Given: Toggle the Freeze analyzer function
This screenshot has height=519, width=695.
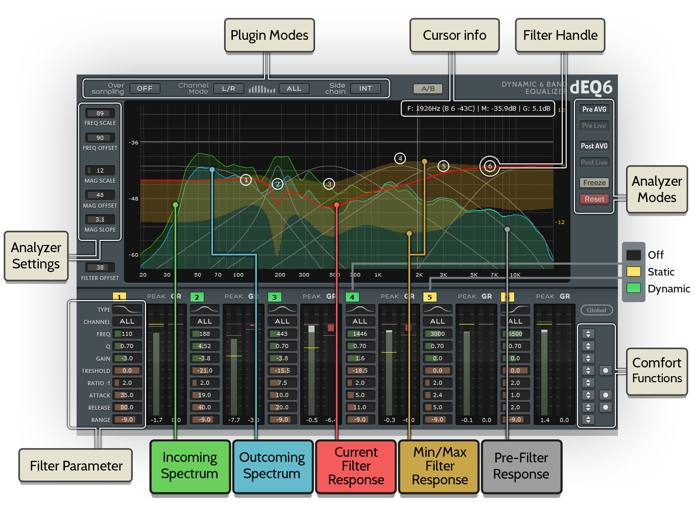Looking at the screenshot, I should [x=594, y=183].
